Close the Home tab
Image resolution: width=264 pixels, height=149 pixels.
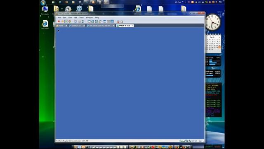click(66, 26)
